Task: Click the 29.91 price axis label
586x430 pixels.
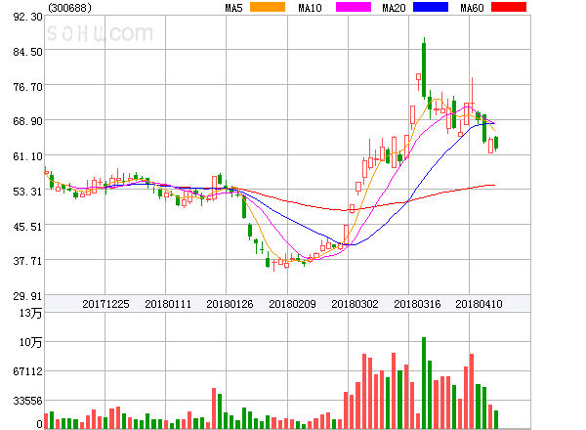Action: 27,296
